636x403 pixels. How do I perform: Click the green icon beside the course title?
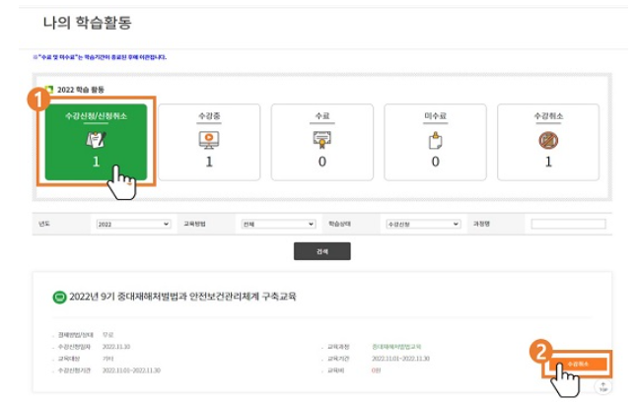click(x=59, y=298)
